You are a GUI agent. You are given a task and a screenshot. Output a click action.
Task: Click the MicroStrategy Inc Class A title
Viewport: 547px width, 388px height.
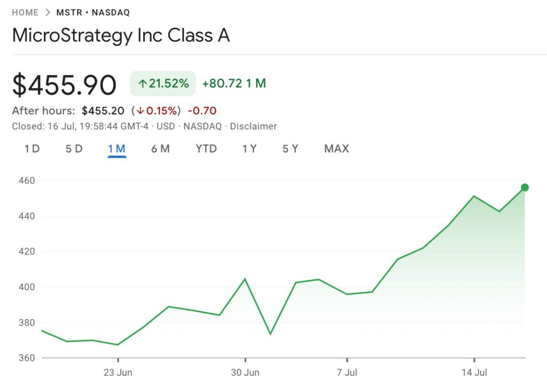[x=121, y=35]
